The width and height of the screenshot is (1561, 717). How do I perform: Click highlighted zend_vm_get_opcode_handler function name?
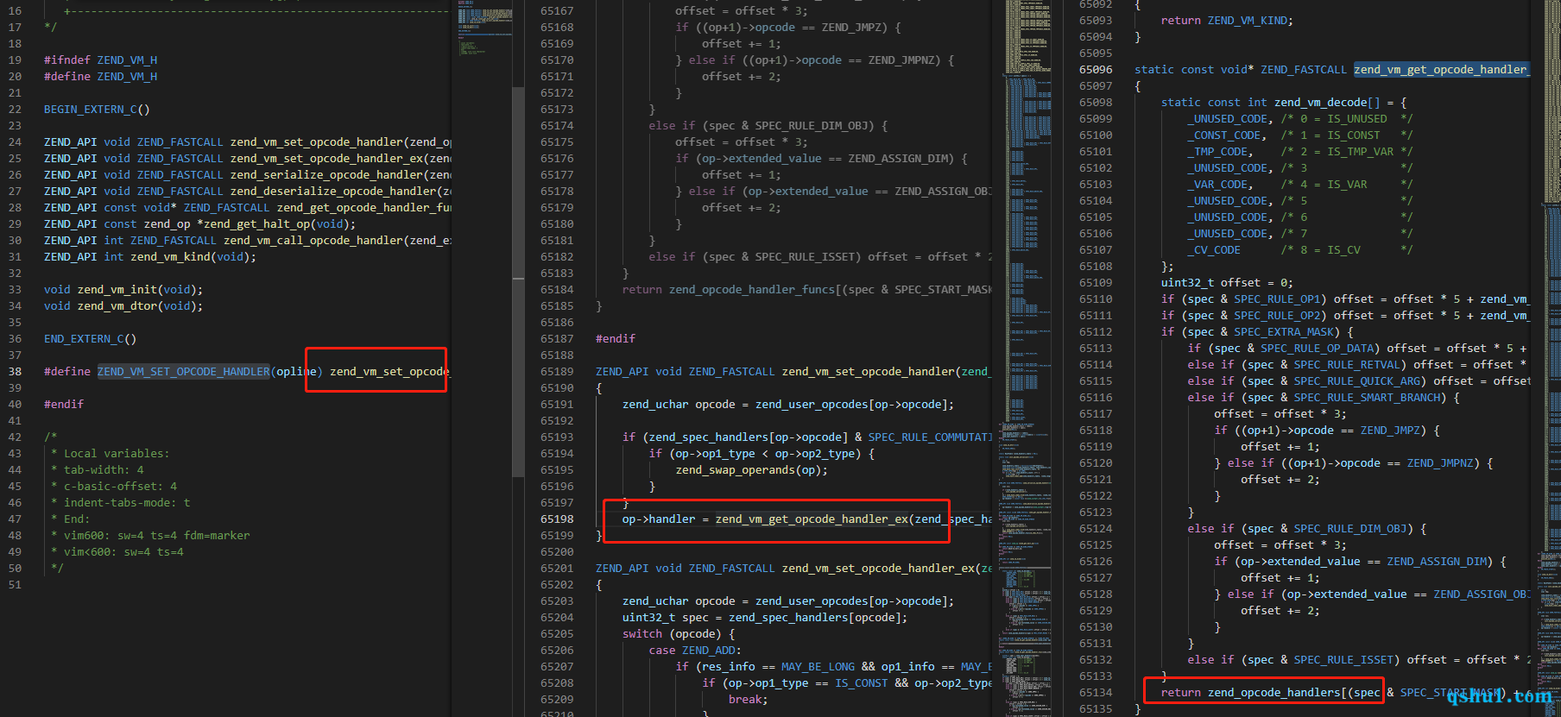[1442, 70]
